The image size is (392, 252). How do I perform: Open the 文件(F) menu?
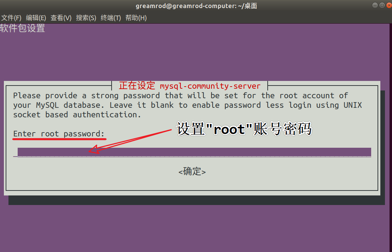(x=11, y=18)
